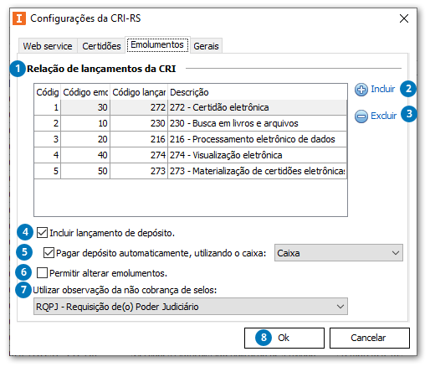Select row 216 - Processamento eletrônico de dados
Screen dimensions: 430x367
click(191, 139)
